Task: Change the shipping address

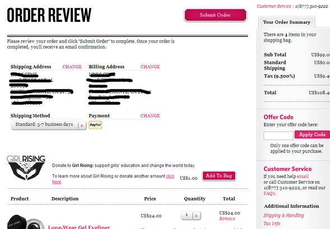Action: (x=72, y=67)
